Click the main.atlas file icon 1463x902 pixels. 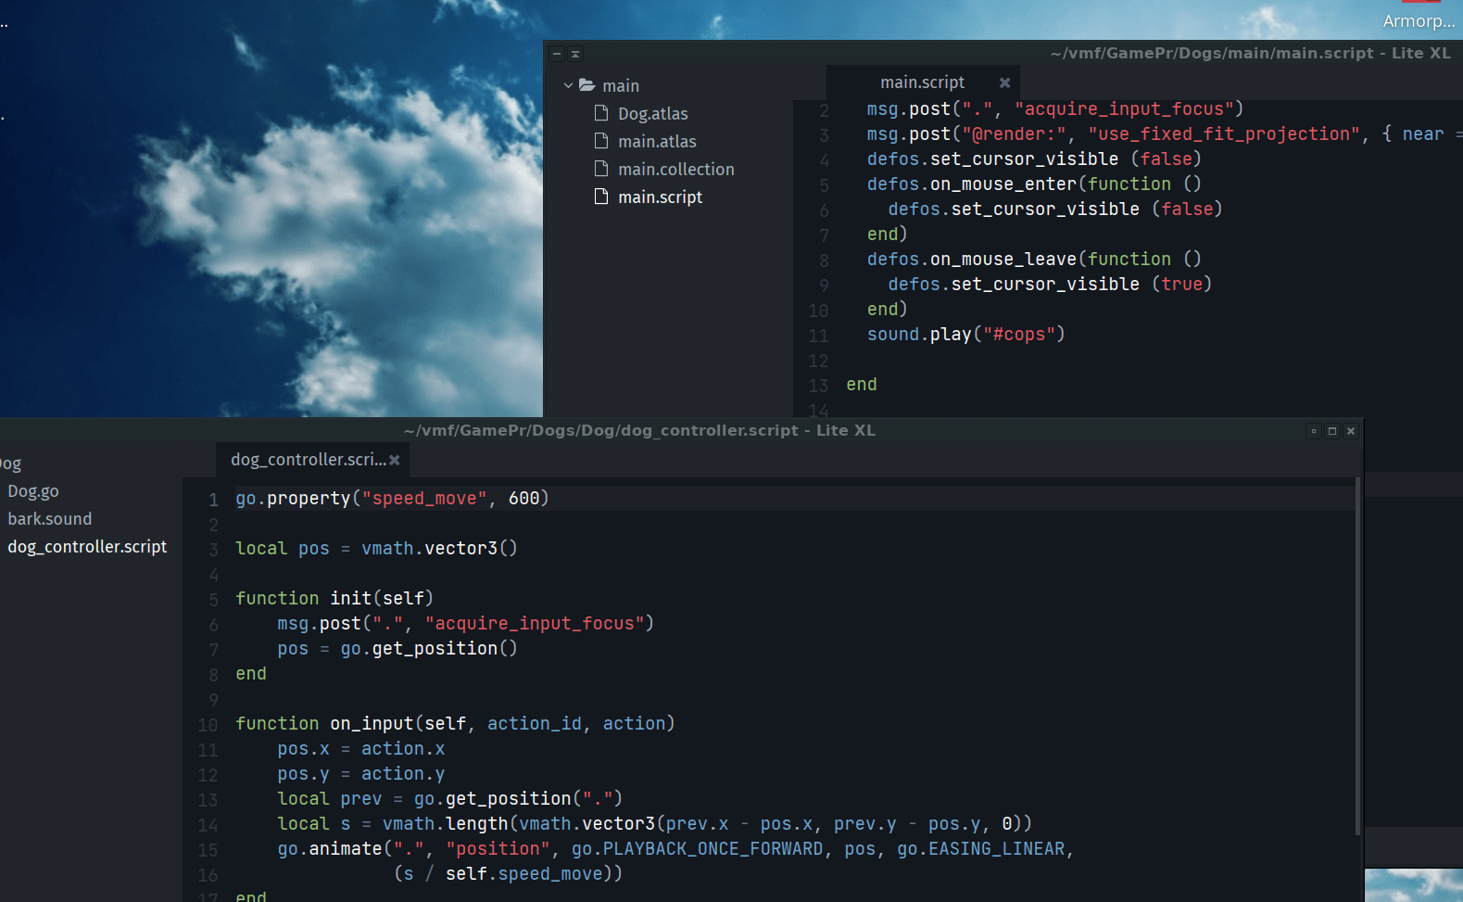point(601,141)
